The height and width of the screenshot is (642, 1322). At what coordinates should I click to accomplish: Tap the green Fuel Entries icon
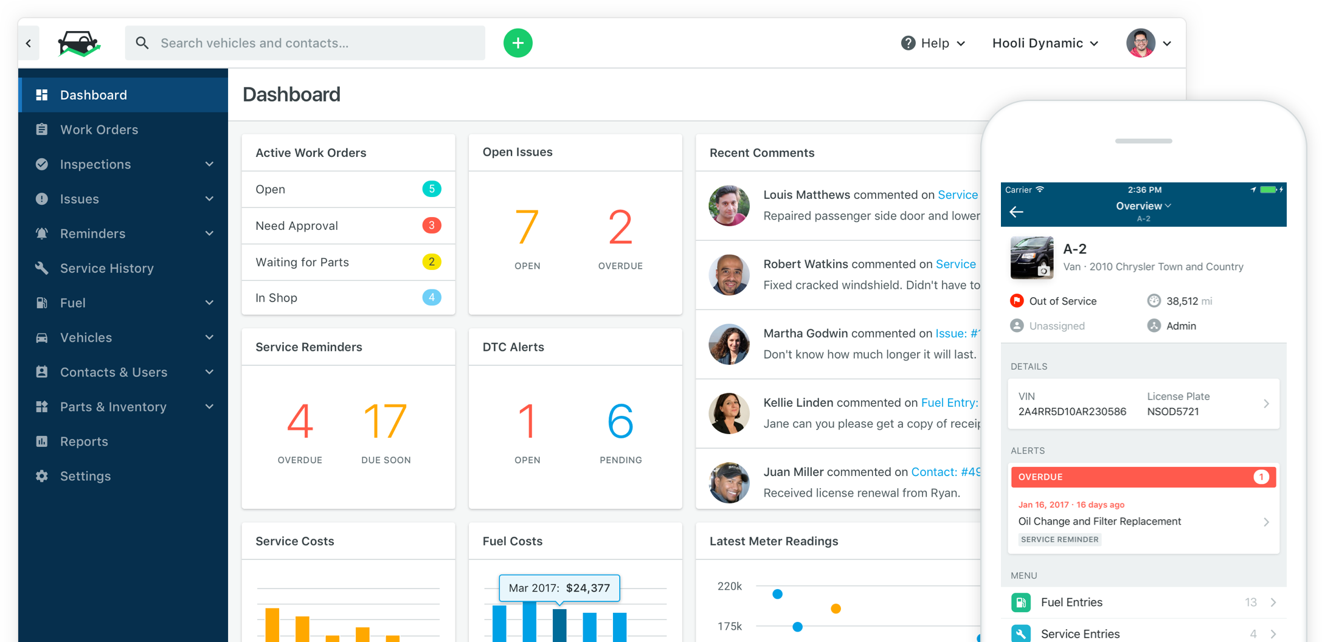click(1021, 602)
